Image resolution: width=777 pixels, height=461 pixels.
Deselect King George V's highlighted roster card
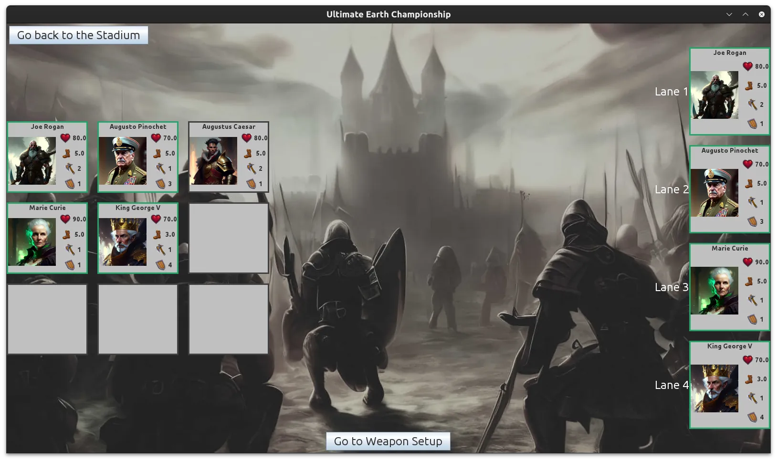coord(138,238)
